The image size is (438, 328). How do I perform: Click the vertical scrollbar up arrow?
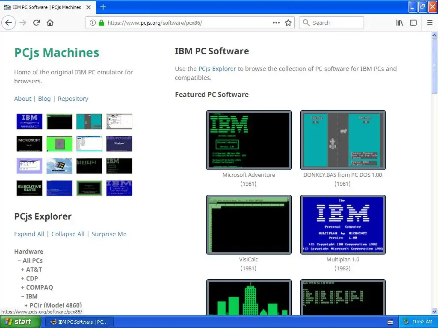point(434,35)
